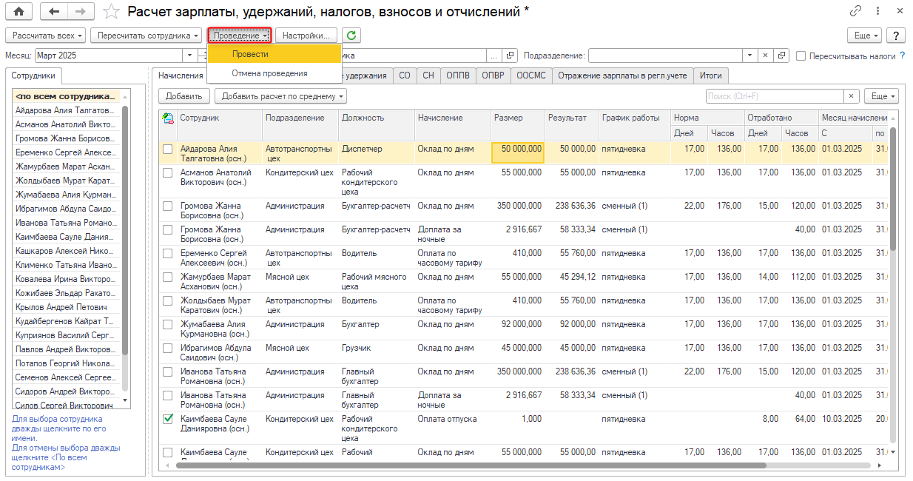The height and width of the screenshot is (481, 913).
Task: Open help with the question mark button
Action: pyautogui.click(x=896, y=36)
